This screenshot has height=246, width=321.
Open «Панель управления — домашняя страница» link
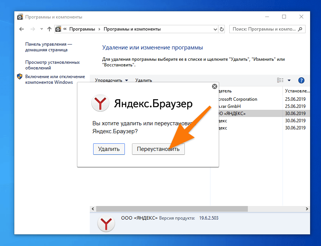pos(49,47)
